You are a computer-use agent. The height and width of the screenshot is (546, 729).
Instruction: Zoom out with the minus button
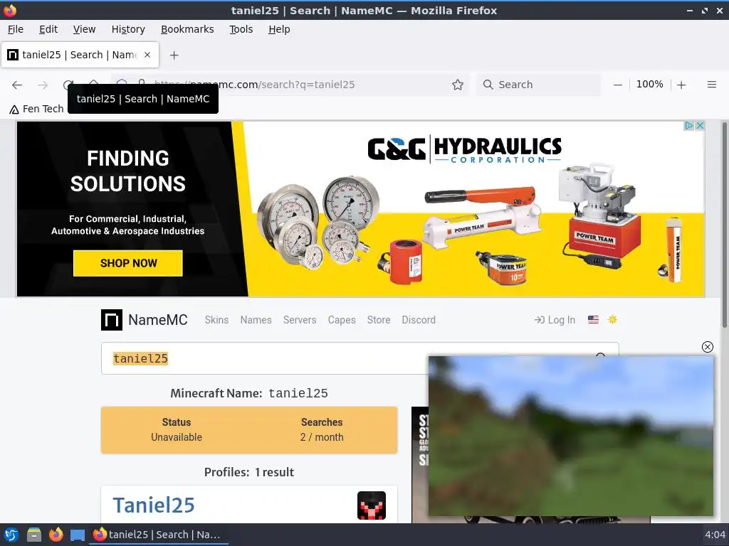click(617, 85)
